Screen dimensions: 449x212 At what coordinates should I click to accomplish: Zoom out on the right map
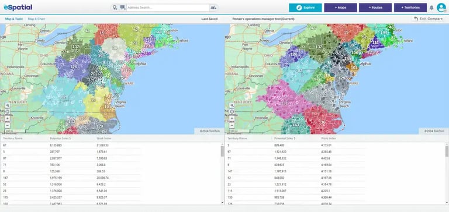tap(232, 125)
